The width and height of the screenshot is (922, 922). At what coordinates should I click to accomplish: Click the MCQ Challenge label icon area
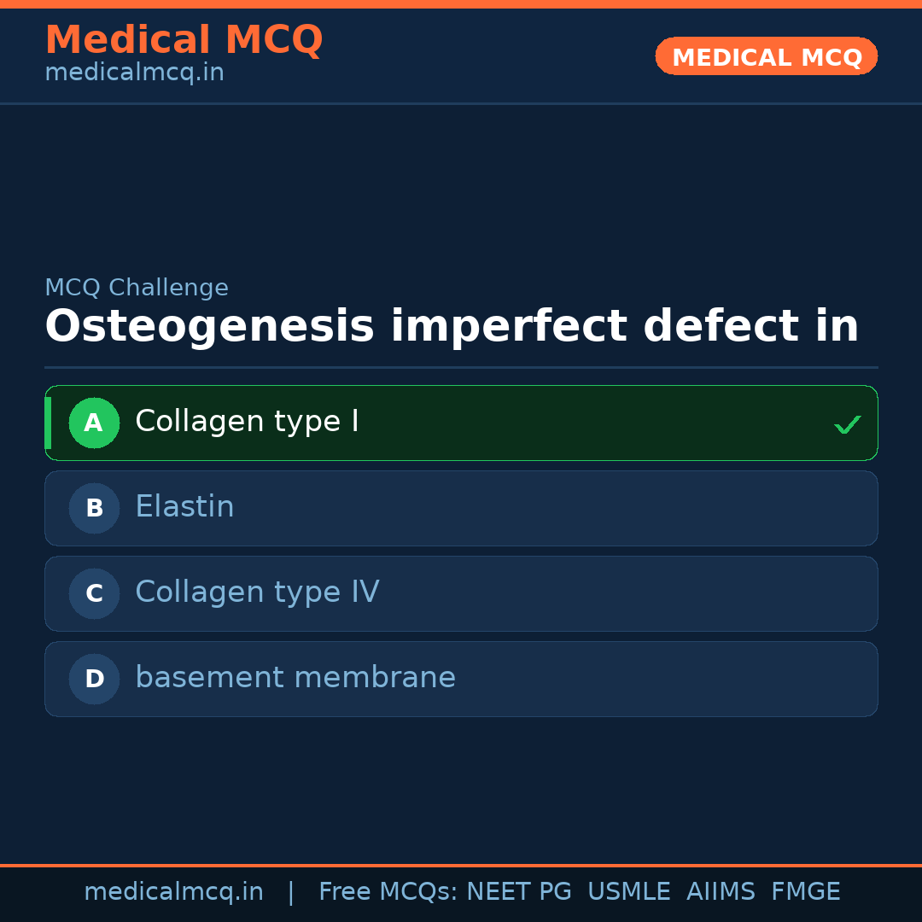(137, 288)
